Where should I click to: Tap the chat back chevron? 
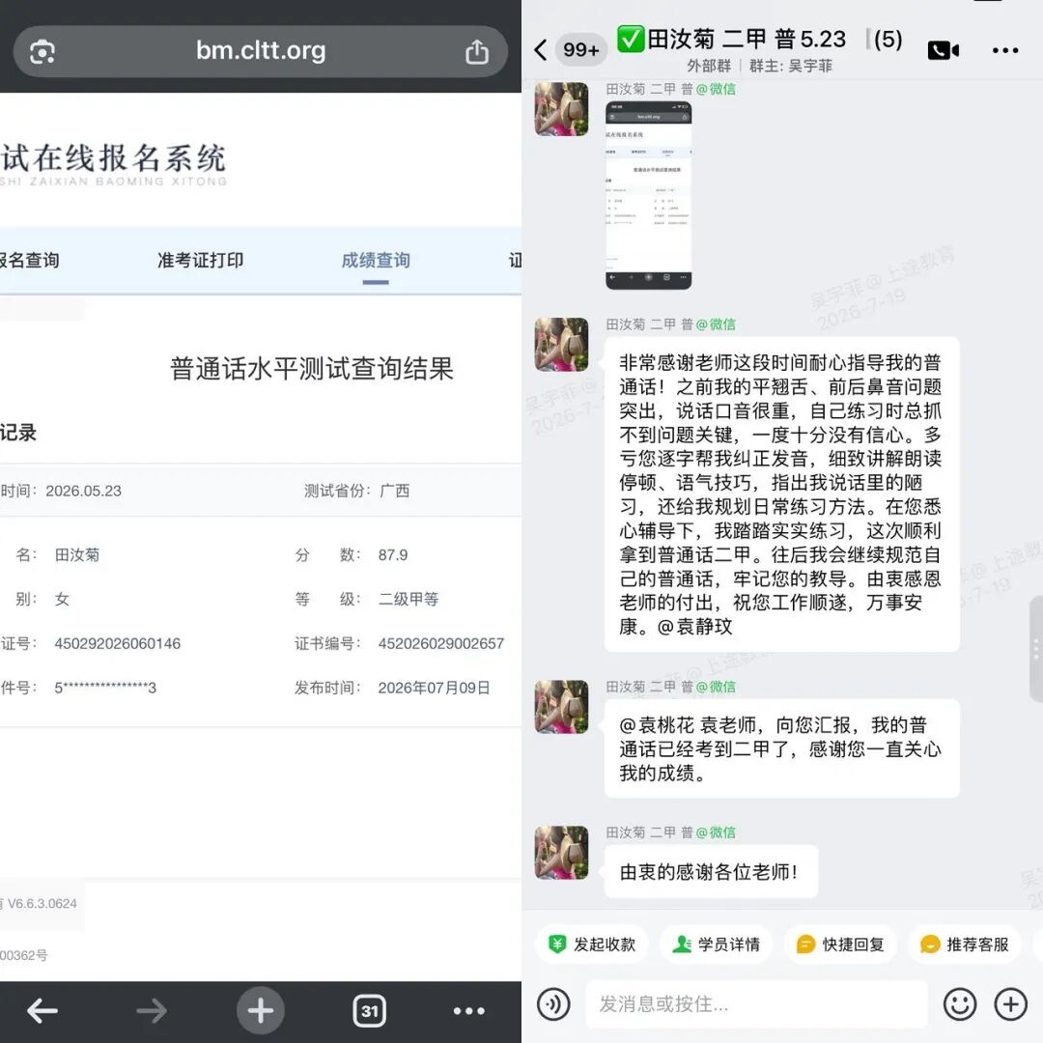[x=541, y=50]
